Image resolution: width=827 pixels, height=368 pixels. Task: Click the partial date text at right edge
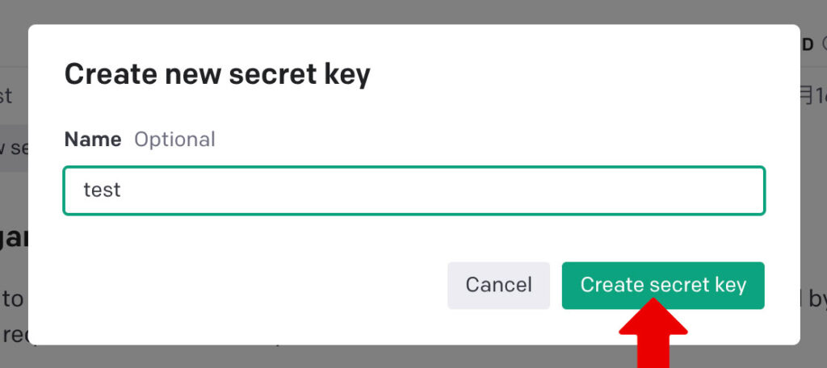[x=813, y=96]
